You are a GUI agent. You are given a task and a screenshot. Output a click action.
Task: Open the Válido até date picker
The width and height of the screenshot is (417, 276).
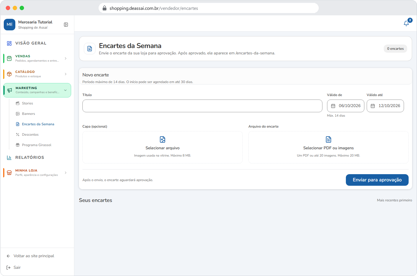click(385, 106)
